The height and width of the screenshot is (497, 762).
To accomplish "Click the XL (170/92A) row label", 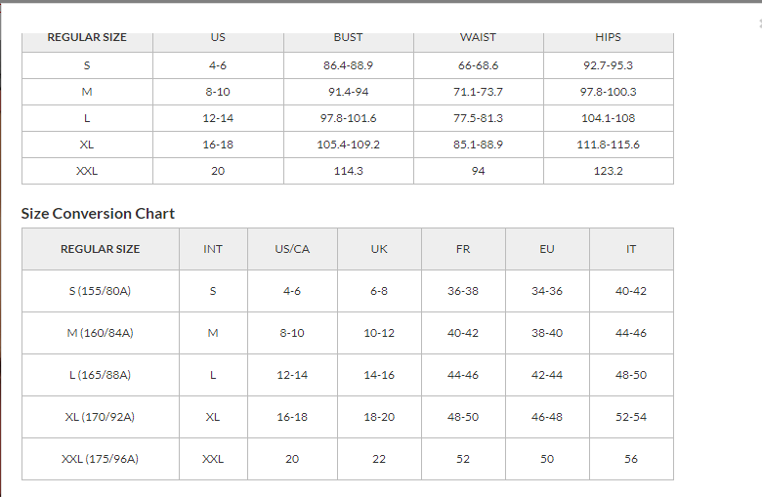I will tap(101, 417).
